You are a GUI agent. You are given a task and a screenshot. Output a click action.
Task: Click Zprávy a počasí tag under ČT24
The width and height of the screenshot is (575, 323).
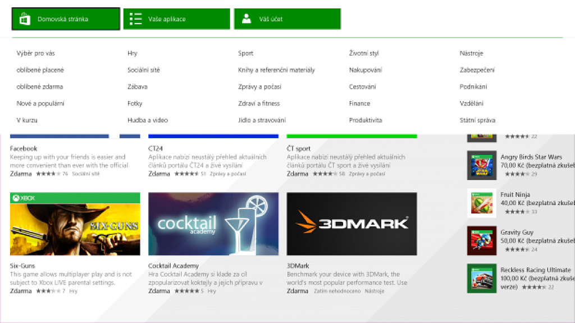pos(228,174)
